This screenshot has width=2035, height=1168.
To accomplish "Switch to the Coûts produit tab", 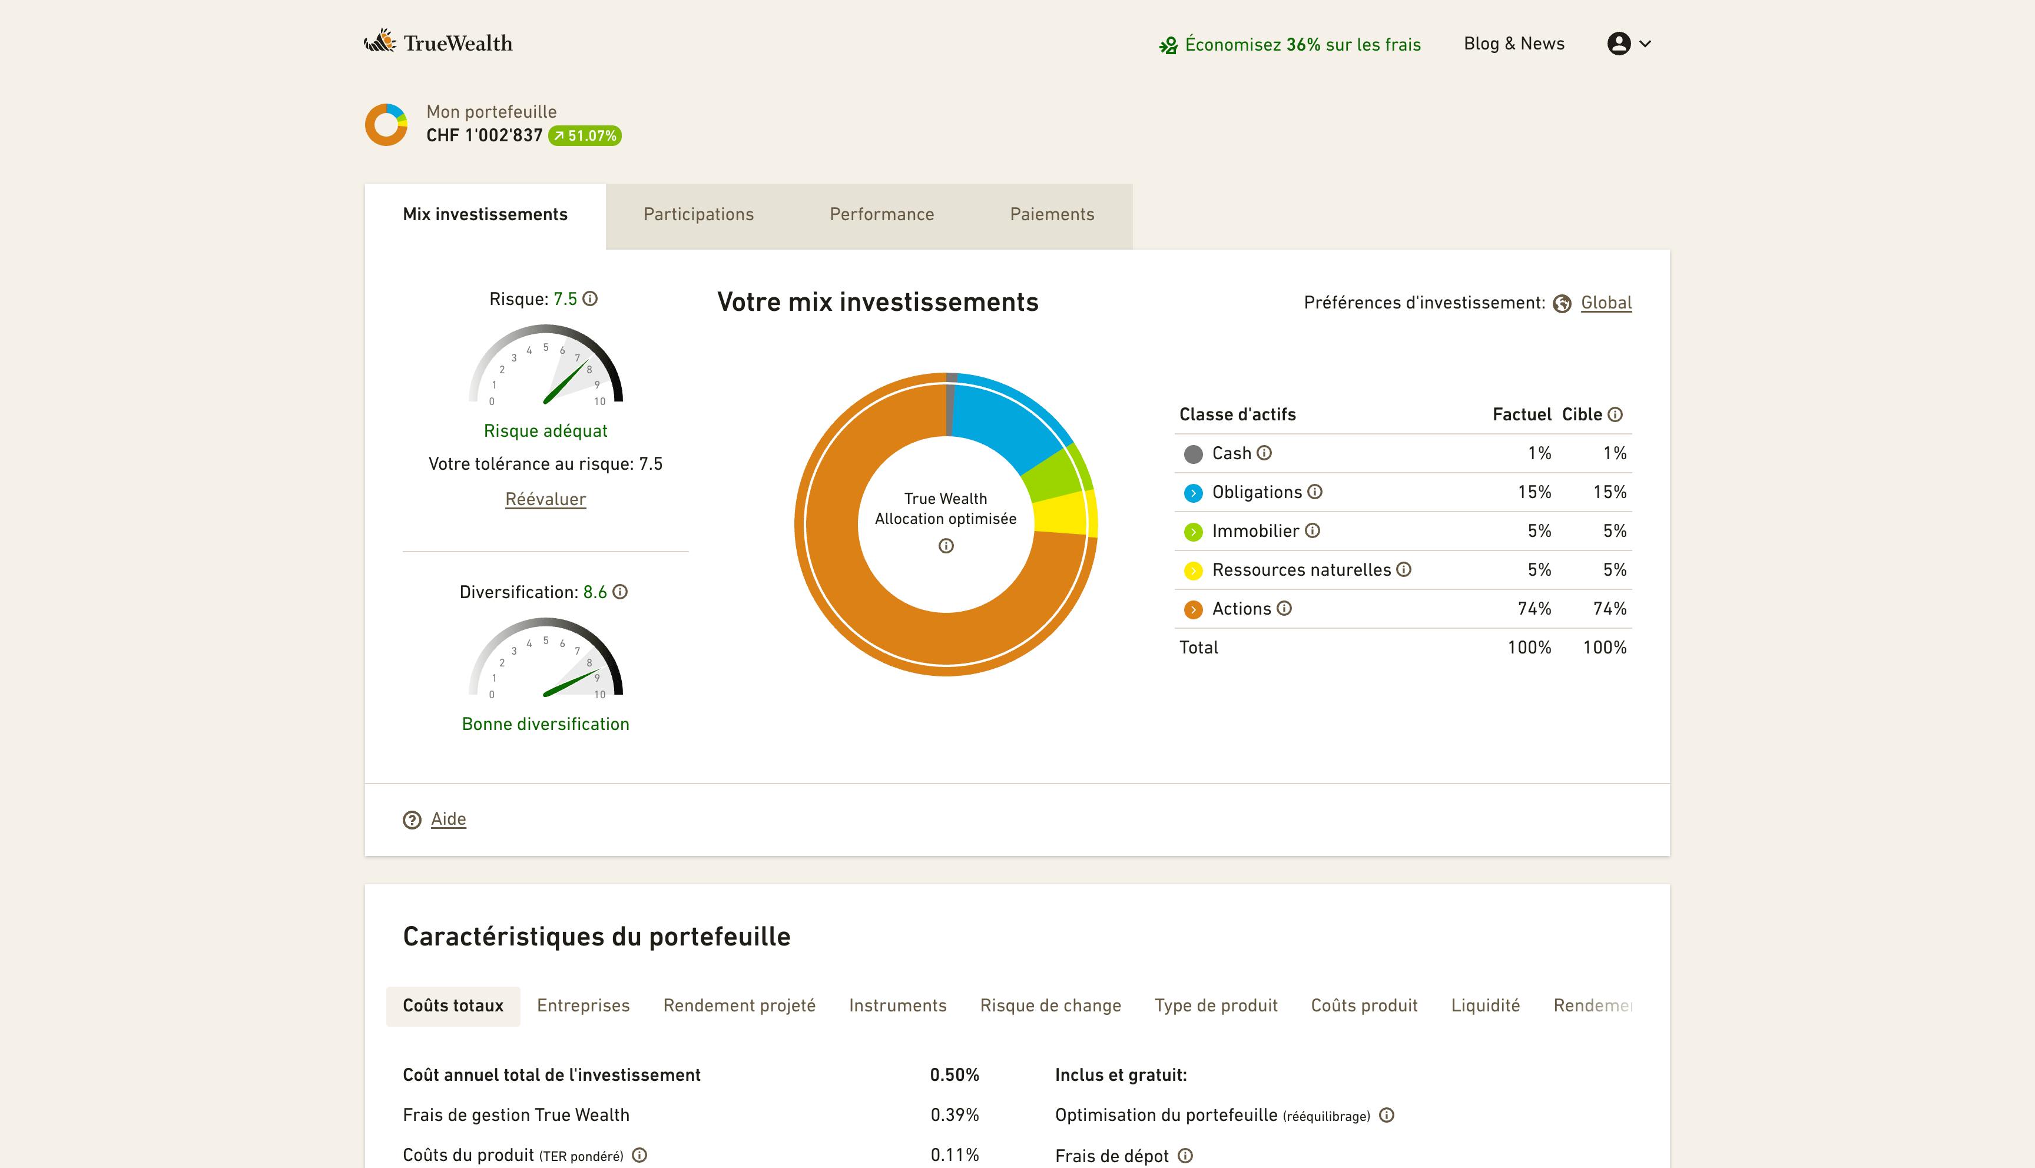I will 1364,1006.
